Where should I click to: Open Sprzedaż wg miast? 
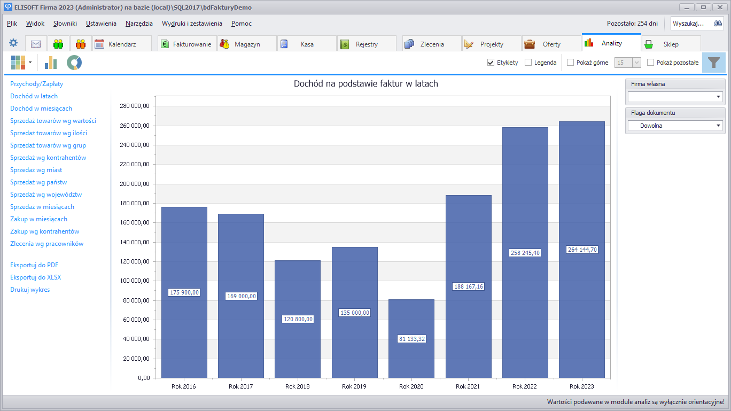(36, 170)
